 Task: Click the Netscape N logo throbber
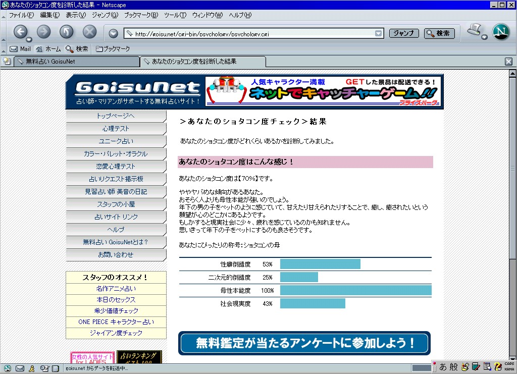pos(501,32)
